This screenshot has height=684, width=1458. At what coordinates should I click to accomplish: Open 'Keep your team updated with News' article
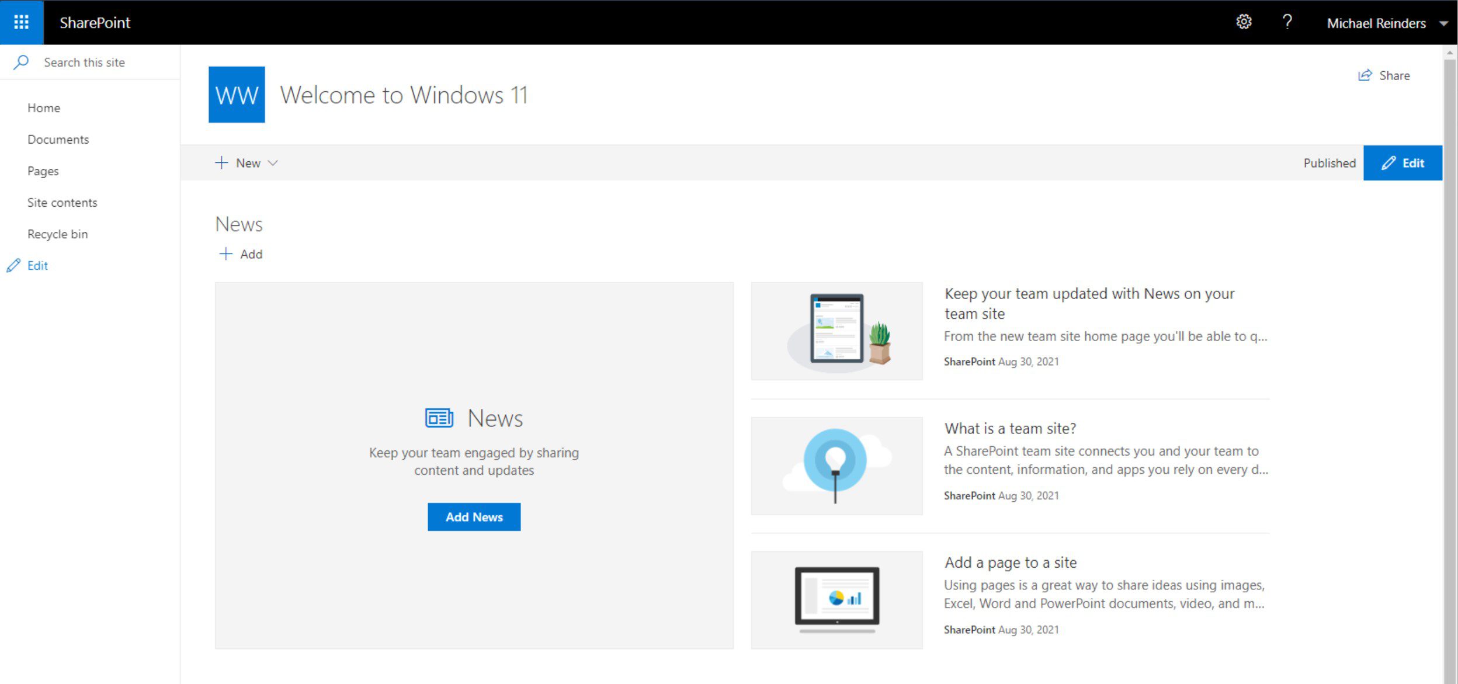[x=1089, y=304]
